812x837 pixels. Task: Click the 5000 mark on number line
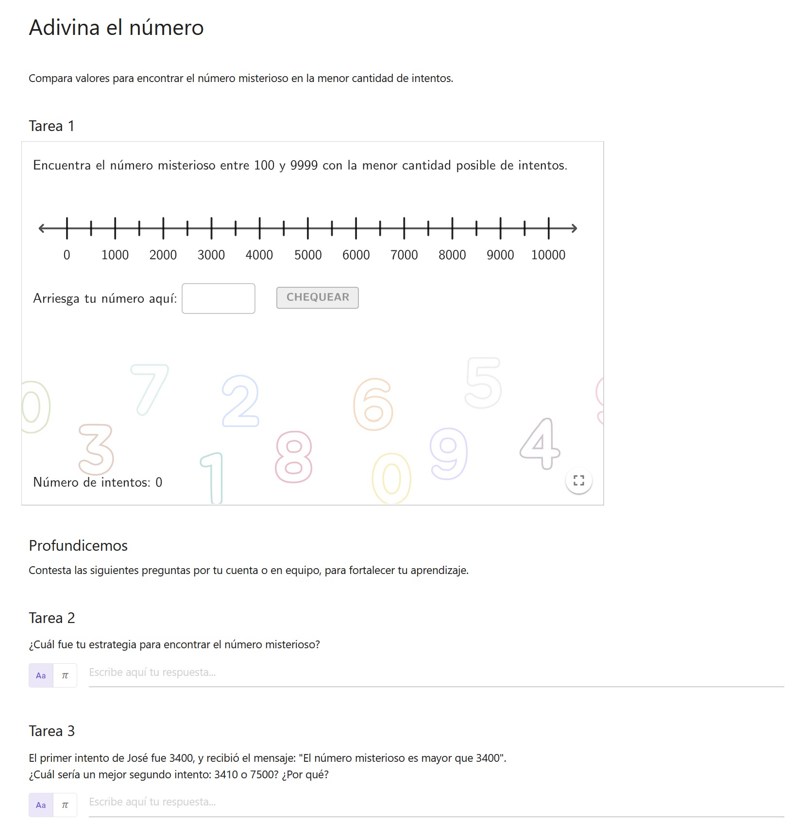(308, 228)
